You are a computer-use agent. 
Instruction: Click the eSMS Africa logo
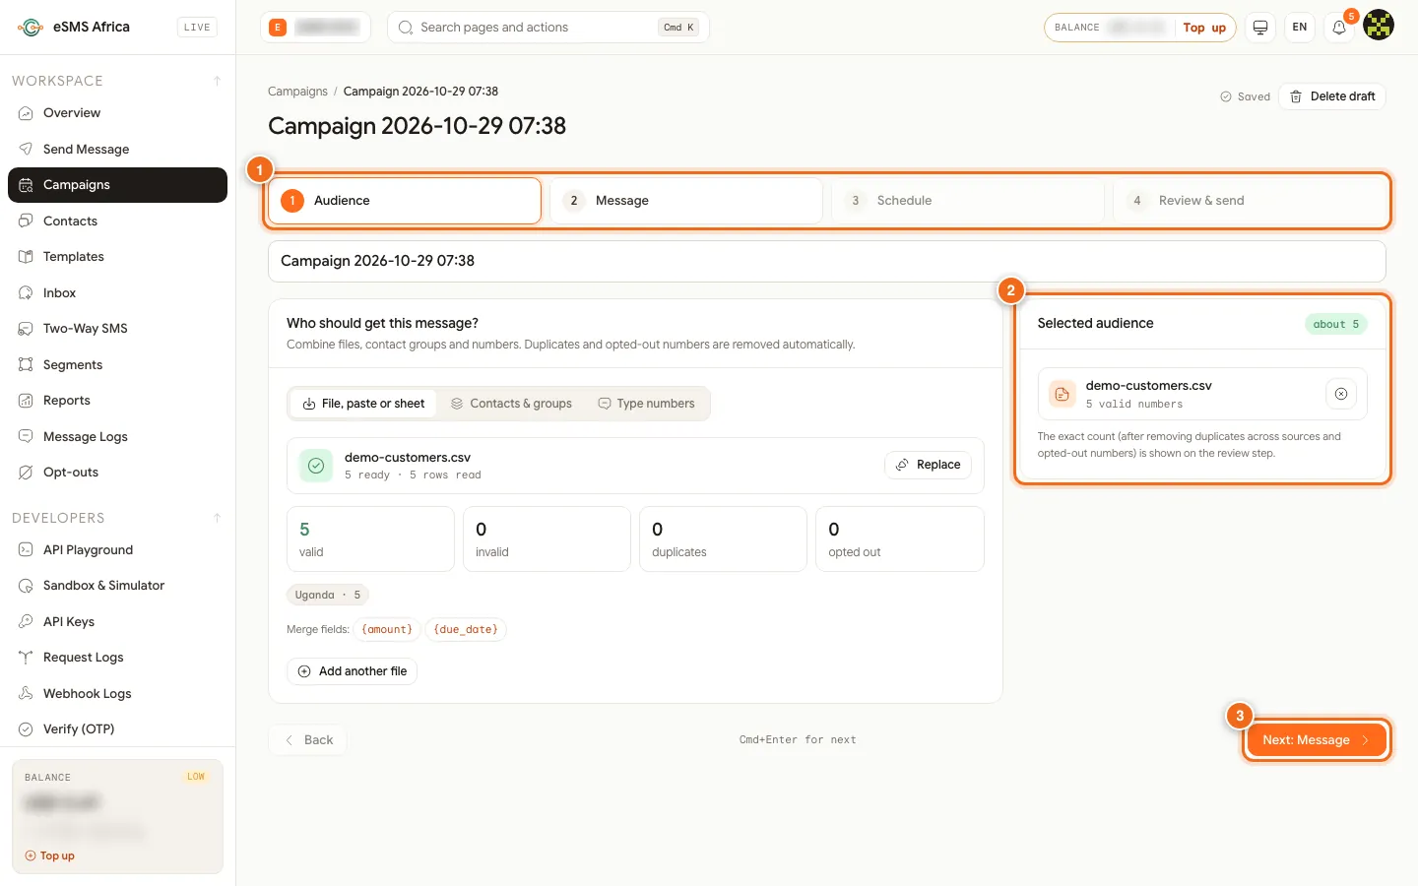pos(31,28)
